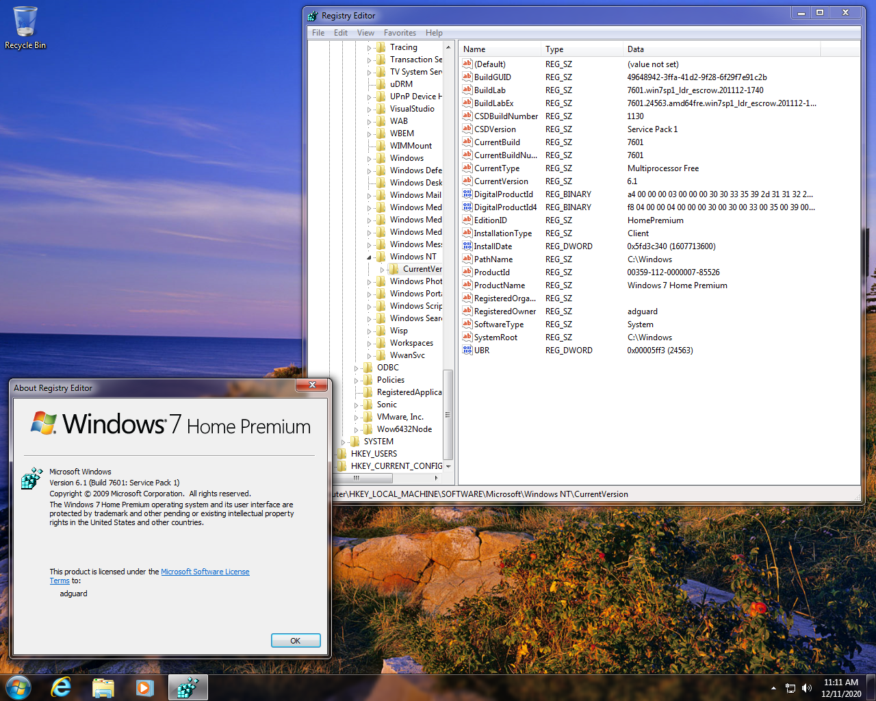Open Windows Media Player taskbar icon
Viewport: 876px width, 701px height.
(x=145, y=687)
